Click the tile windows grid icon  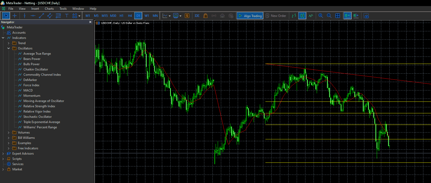tap(338, 16)
